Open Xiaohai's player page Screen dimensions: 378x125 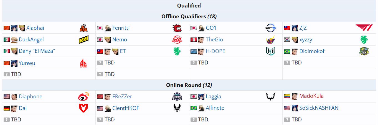tap(35, 28)
